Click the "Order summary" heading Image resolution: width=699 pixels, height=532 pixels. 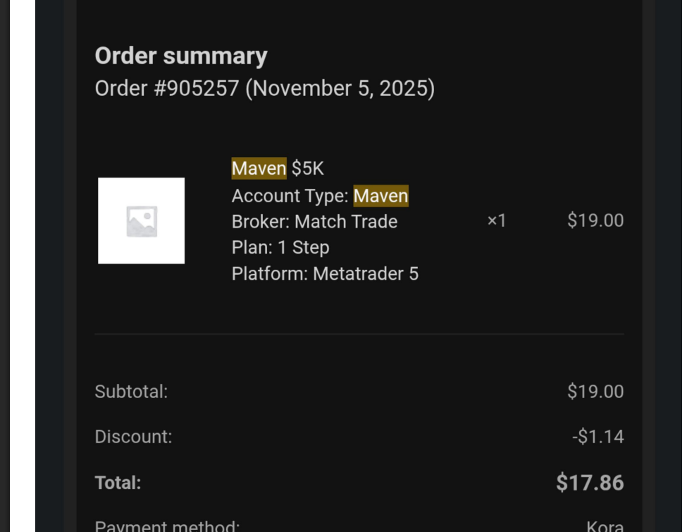point(181,56)
